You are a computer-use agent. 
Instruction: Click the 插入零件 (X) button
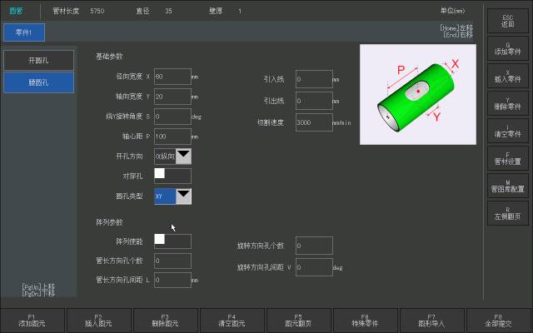507,76
